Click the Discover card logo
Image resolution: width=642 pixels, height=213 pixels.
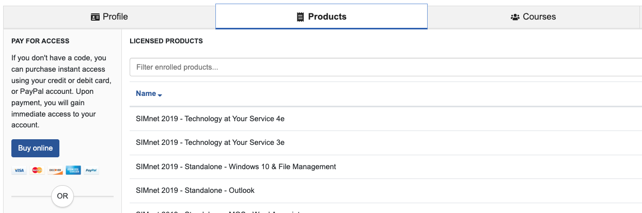55,170
